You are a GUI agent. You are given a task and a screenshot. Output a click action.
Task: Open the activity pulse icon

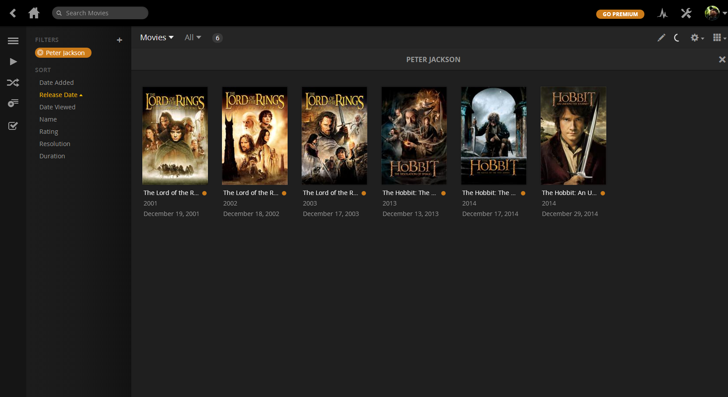[662, 14]
